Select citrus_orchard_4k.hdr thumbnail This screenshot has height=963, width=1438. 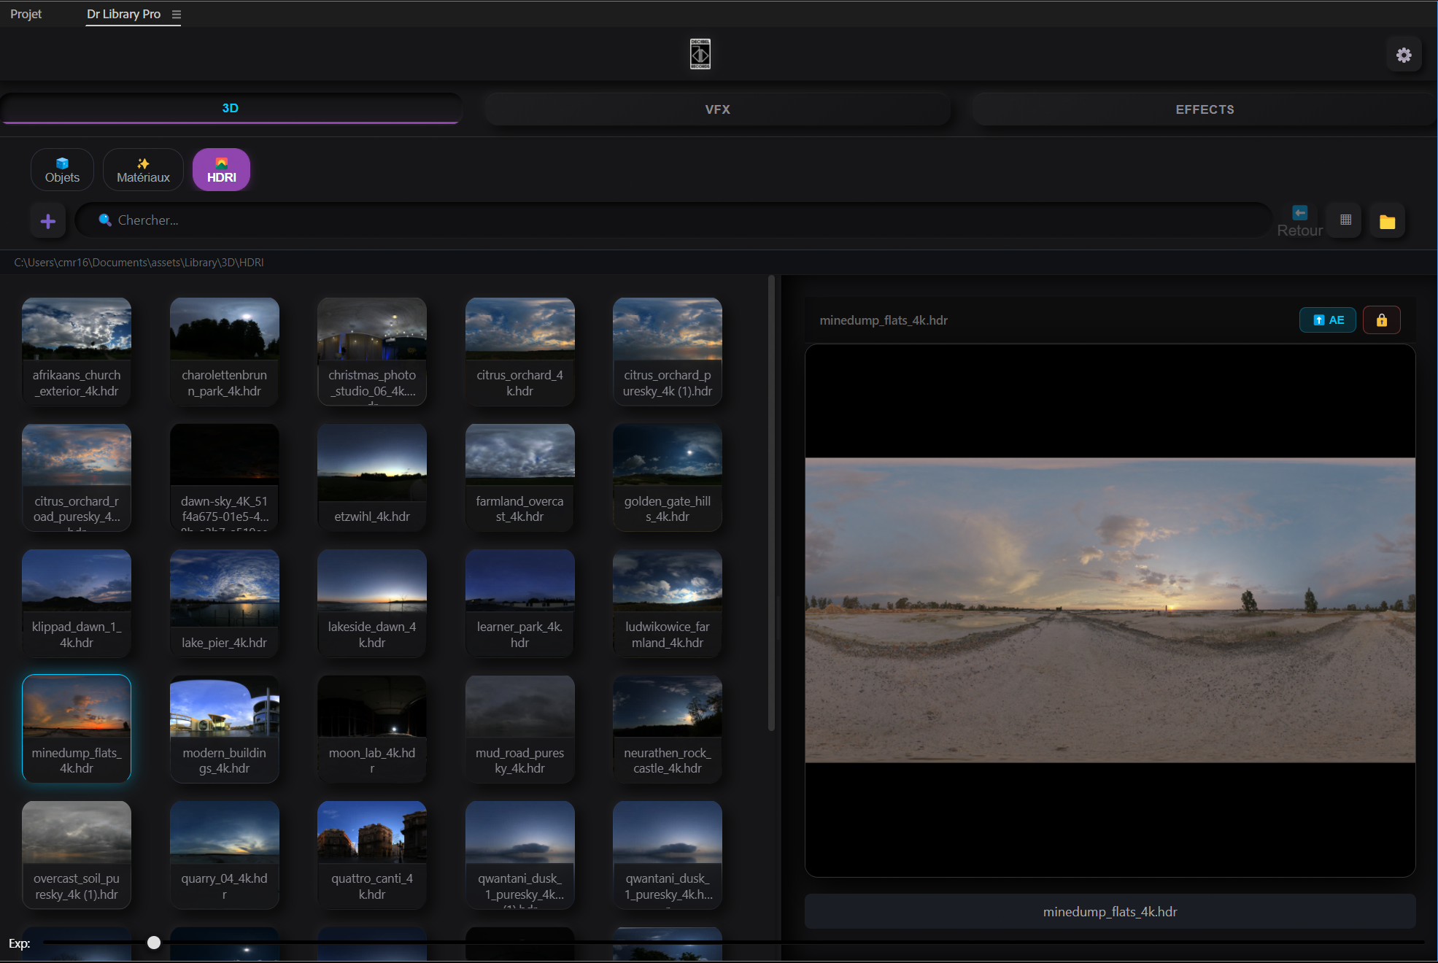[x=519, y=351]
